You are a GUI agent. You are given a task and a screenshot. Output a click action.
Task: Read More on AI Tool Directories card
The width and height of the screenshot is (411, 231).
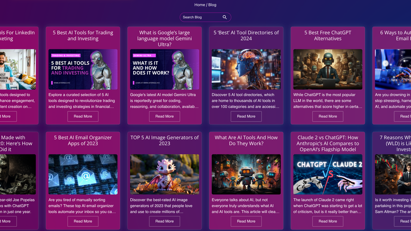coord(246,116)
